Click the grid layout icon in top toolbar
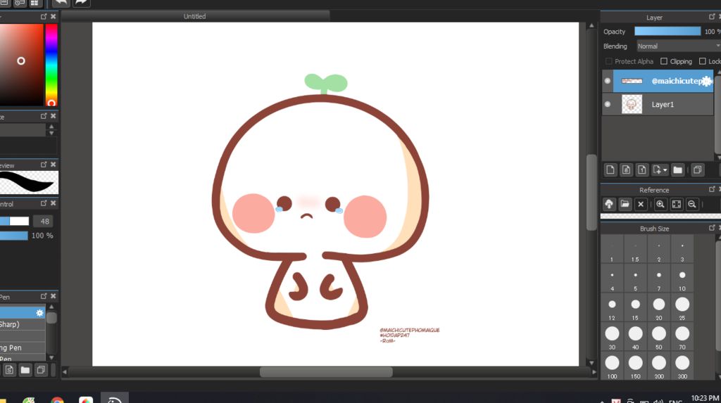 pyautogui.click(x=35, y=3)
